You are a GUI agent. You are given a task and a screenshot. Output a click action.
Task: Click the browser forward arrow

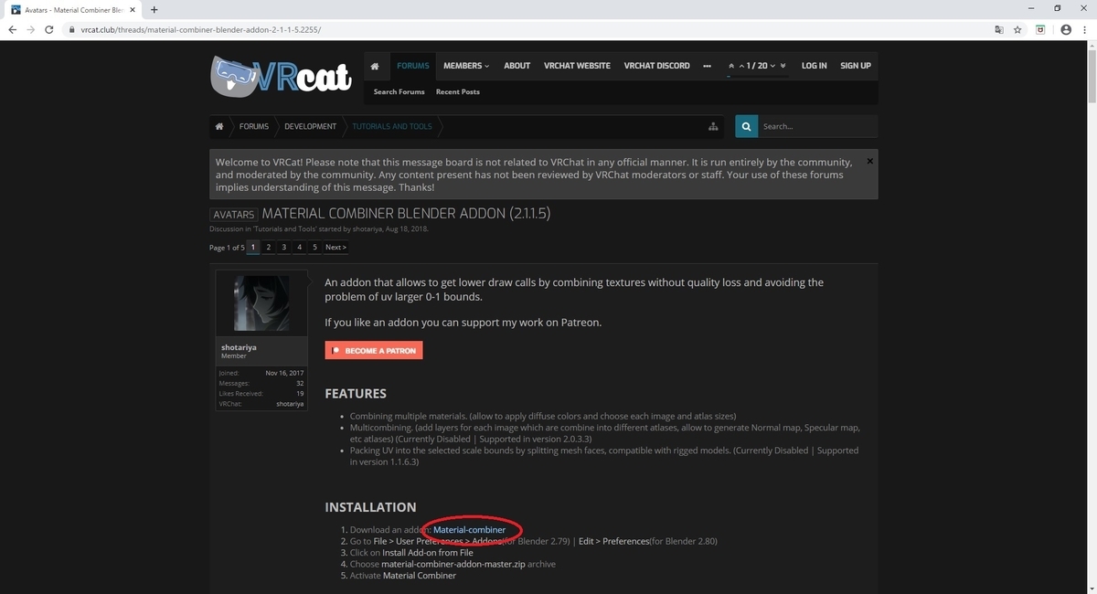(x=33, y=29)
